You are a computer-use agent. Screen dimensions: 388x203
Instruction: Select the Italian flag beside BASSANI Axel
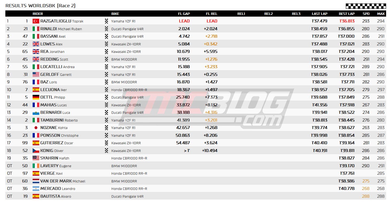tap(36, 36)
